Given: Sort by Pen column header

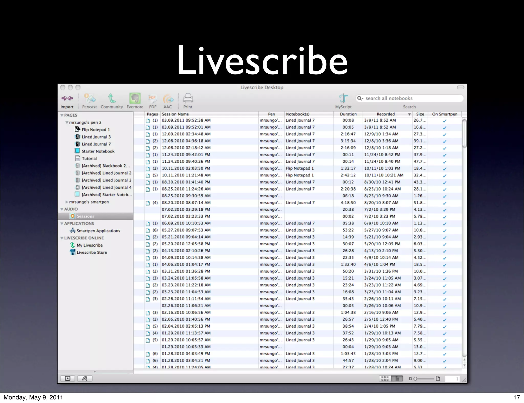Looking at the screenshot, I should click(271, 114).
